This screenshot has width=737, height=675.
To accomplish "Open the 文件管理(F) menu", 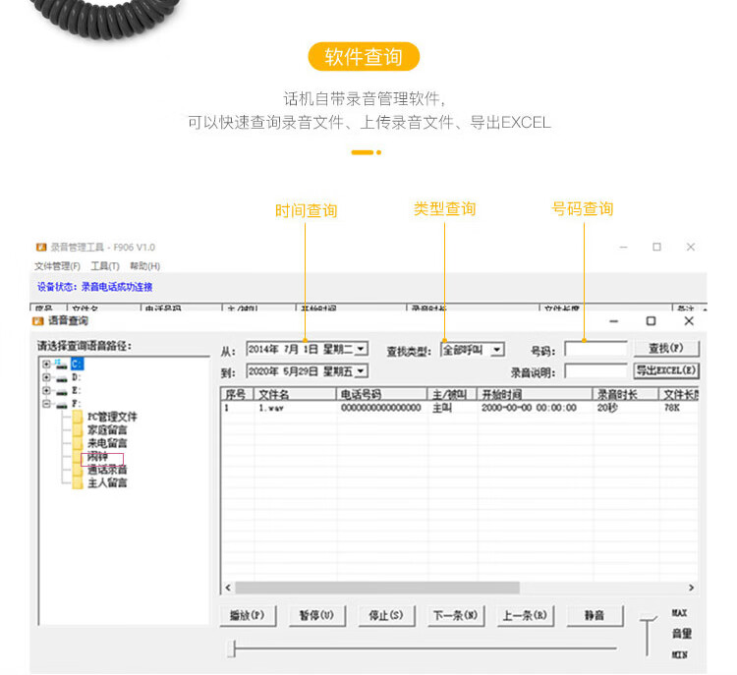I will coord(57,266).
